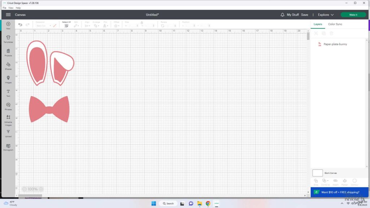Image resolution: width=370 pixels, height=208 pixels.
Task: Open My Stuff
Action: 293,14
